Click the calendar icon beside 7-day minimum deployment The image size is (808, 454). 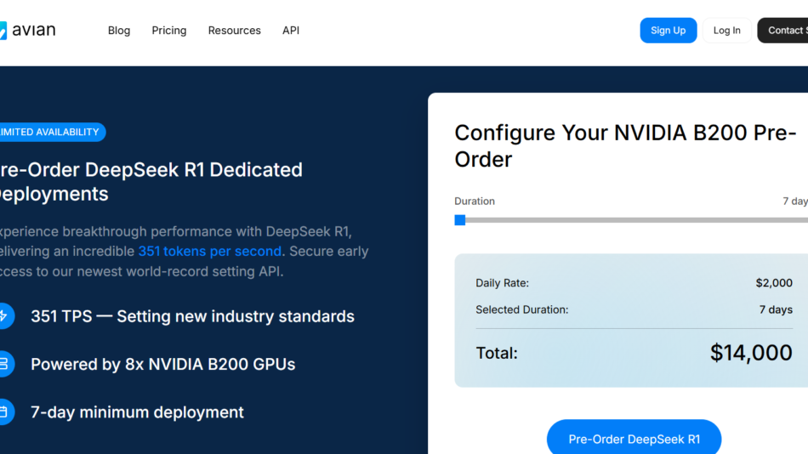coord(4,412)
